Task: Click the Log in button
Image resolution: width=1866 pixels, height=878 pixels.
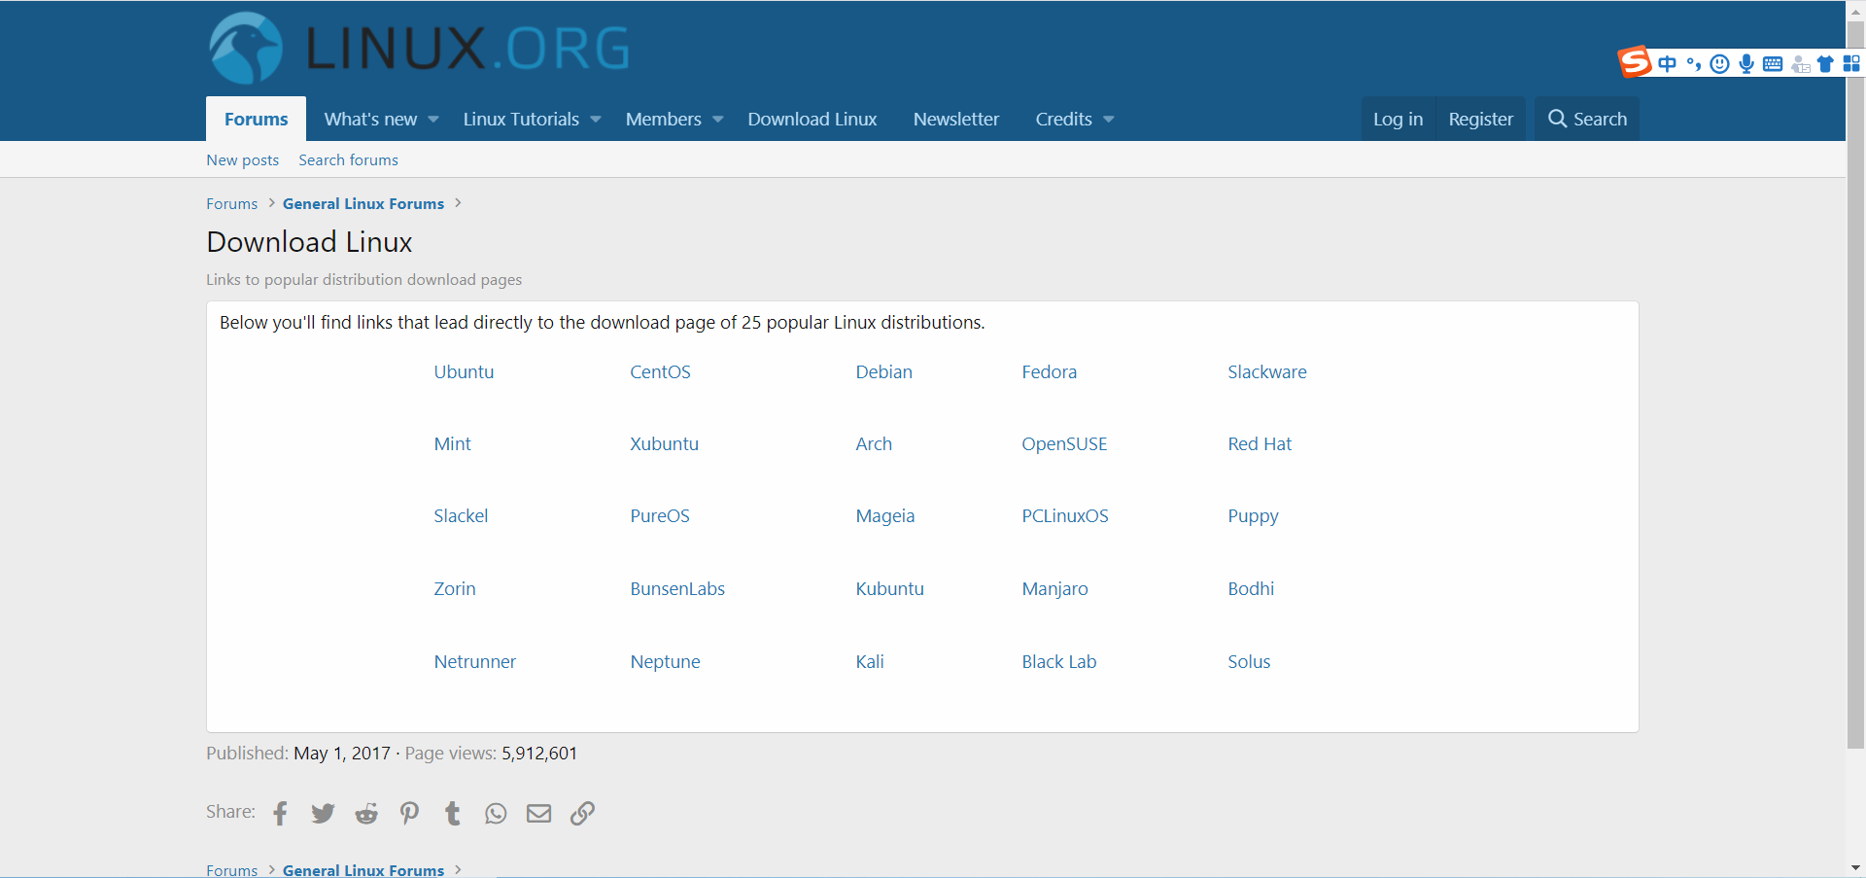Action: click(1398, 119)
